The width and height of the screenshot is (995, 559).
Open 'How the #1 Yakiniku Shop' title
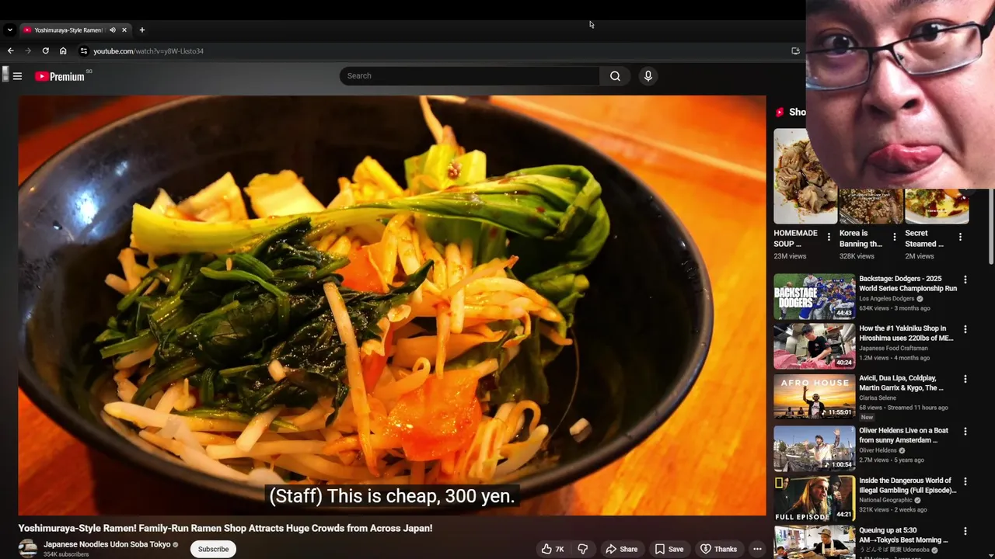[x=906, y=333]
